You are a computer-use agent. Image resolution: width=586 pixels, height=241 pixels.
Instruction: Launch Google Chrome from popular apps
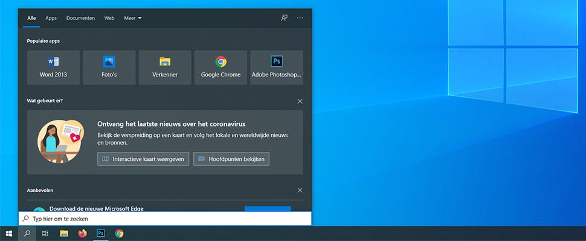[x=221, y=67]
